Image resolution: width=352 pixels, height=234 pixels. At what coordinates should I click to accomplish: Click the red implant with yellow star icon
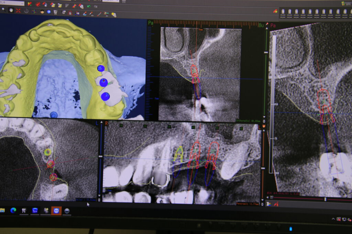[275, 11]
